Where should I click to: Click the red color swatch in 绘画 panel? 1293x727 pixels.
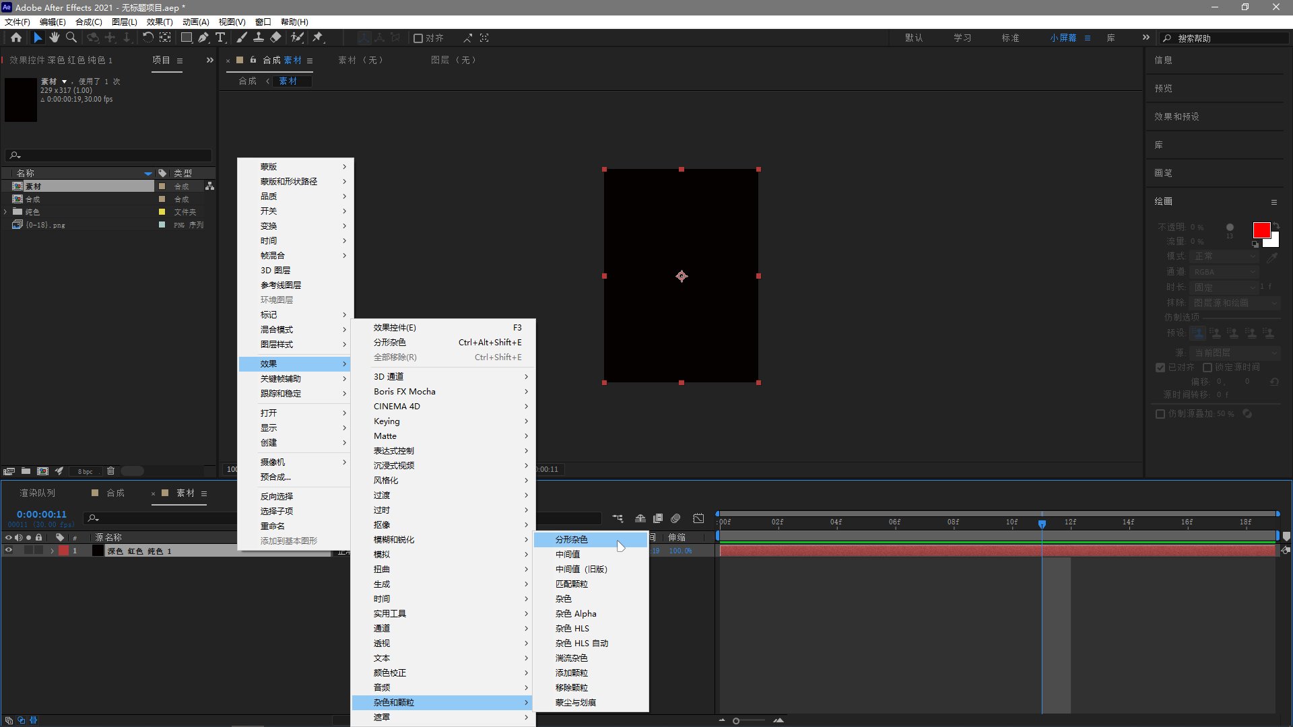1262,230
